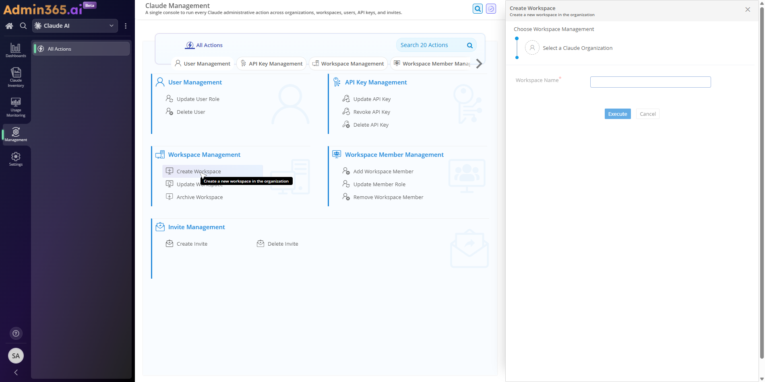Image resolution: width=765 pixels, height=382 pixels.
Task: Close the Create Workspace panel
Action: pos(748,9)
